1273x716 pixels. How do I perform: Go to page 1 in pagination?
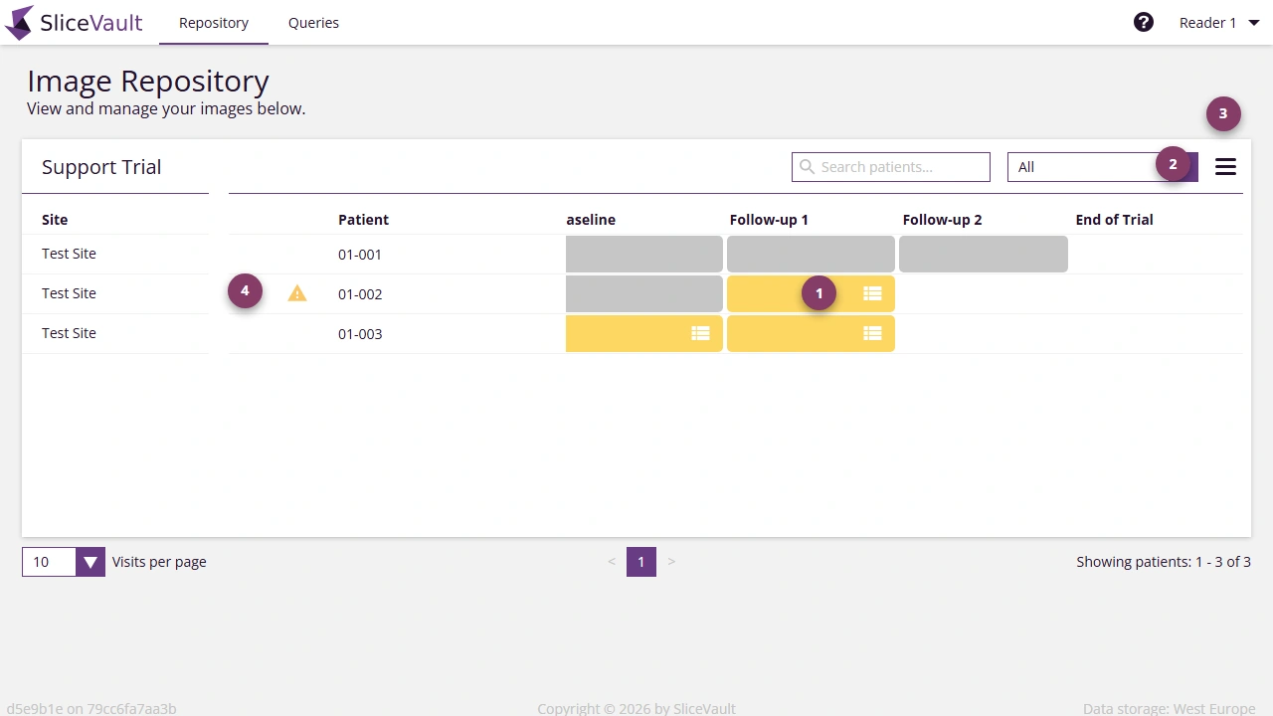pos(640,562)
